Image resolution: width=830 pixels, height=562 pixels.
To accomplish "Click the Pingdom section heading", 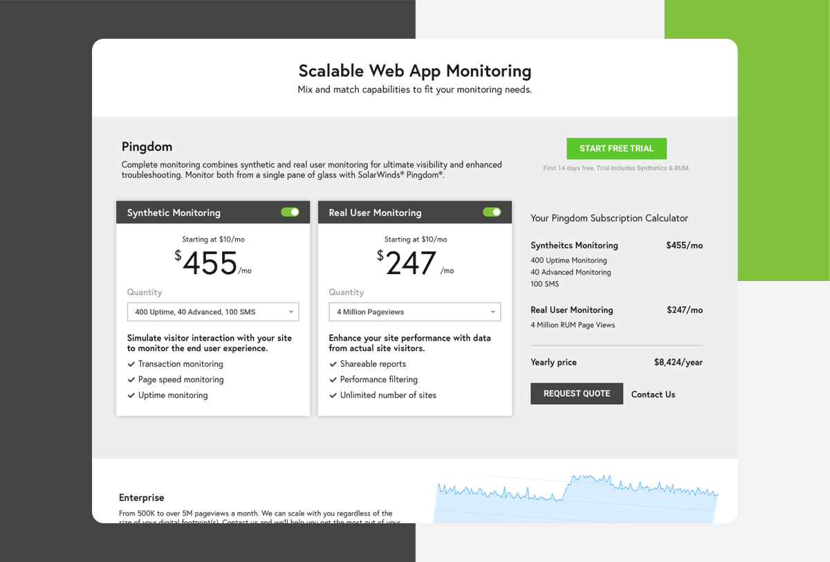I will (147, 147).
